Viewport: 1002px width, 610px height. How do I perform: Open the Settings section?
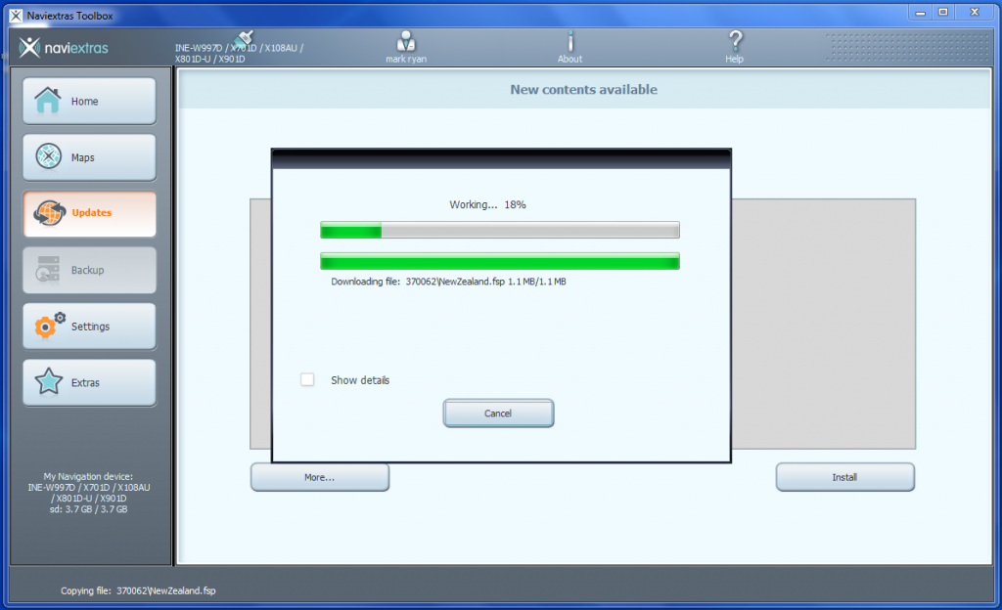(x=88, y=326)
